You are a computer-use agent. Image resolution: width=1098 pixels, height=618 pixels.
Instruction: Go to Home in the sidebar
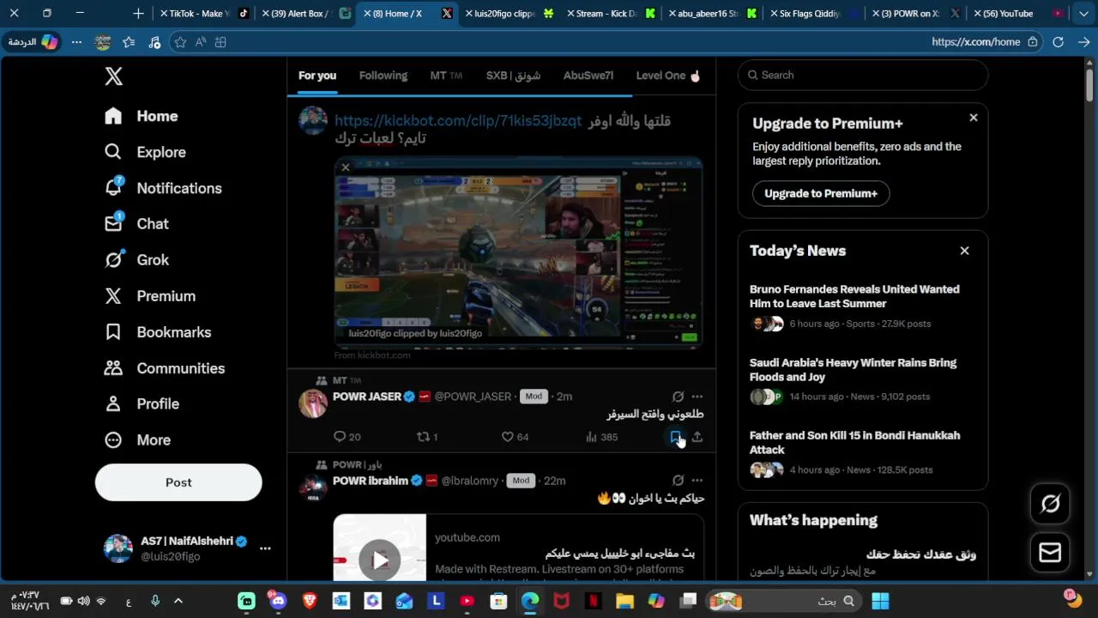pos(142,116)
